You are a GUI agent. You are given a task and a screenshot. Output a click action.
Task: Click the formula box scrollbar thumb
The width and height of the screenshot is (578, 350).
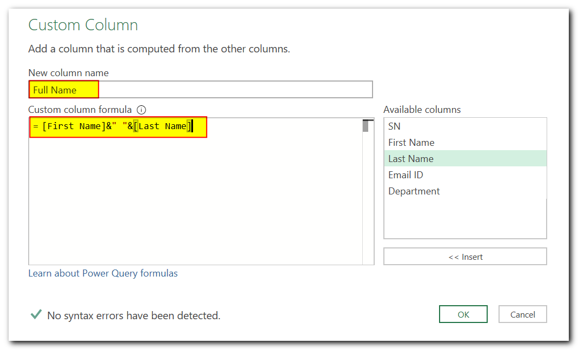tap(366, 126)
